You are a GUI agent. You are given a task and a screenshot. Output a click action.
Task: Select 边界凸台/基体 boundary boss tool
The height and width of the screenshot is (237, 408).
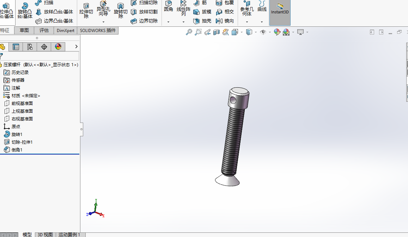[54, 21]
